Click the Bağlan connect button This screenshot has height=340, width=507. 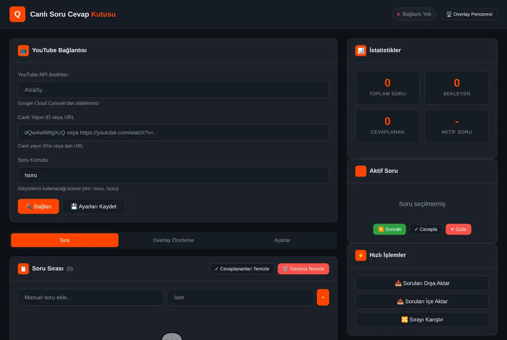(38, 206)
